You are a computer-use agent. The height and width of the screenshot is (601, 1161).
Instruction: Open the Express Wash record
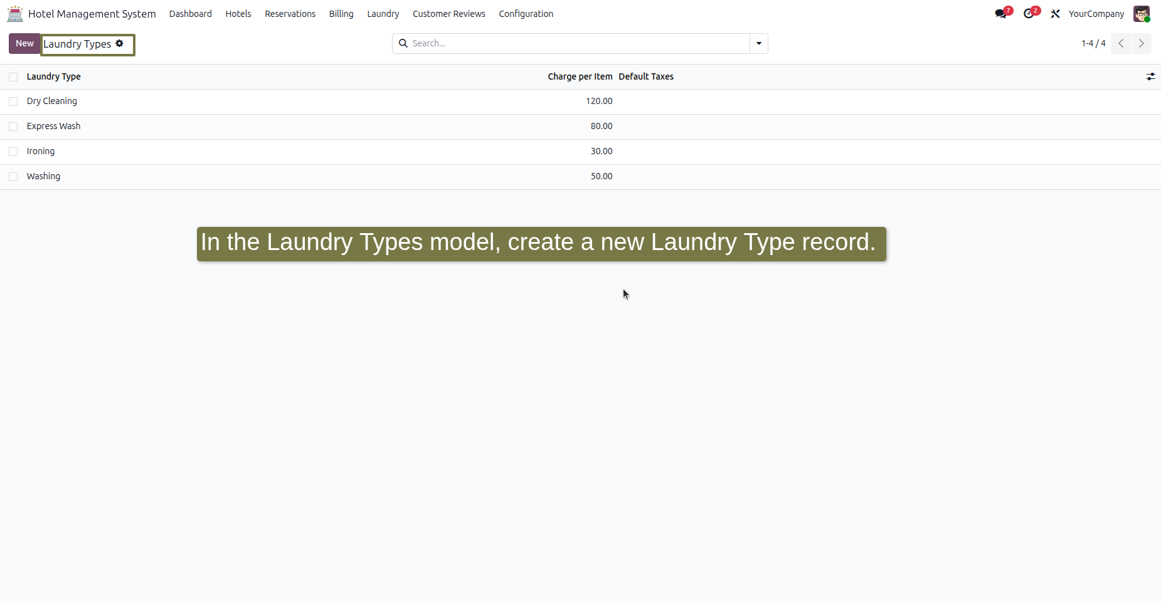coord(54,126)
